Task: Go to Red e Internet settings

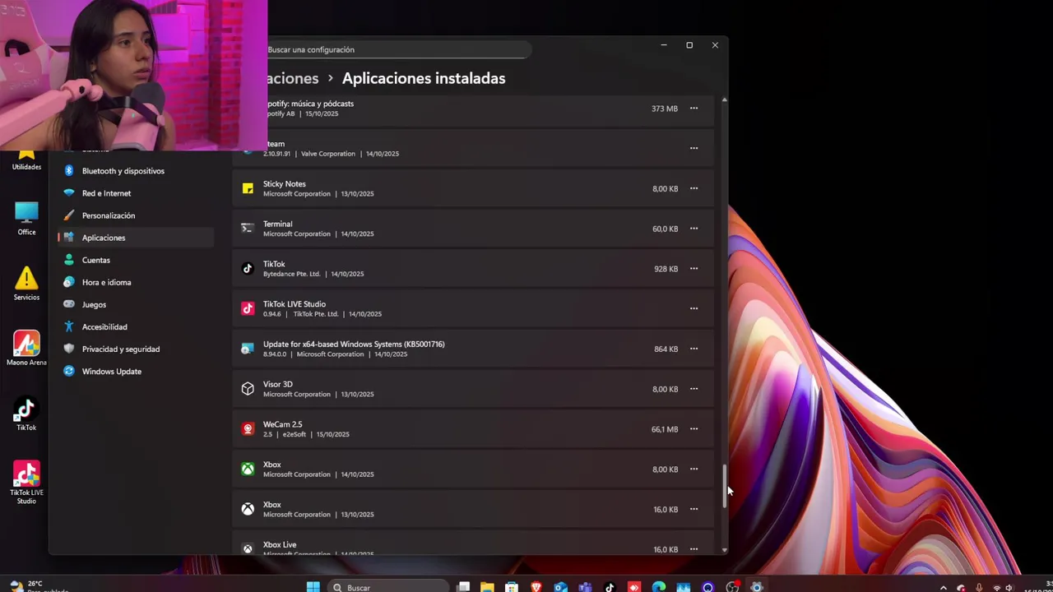Action: coord(136,193)
